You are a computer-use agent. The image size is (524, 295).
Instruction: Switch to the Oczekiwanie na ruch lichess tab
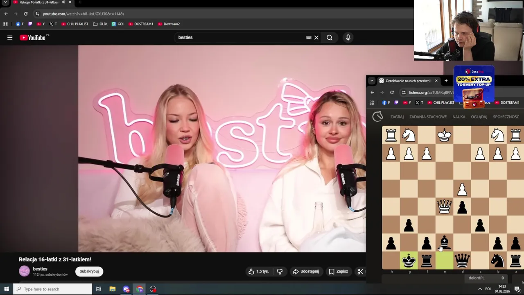click(x=408, y=81)
